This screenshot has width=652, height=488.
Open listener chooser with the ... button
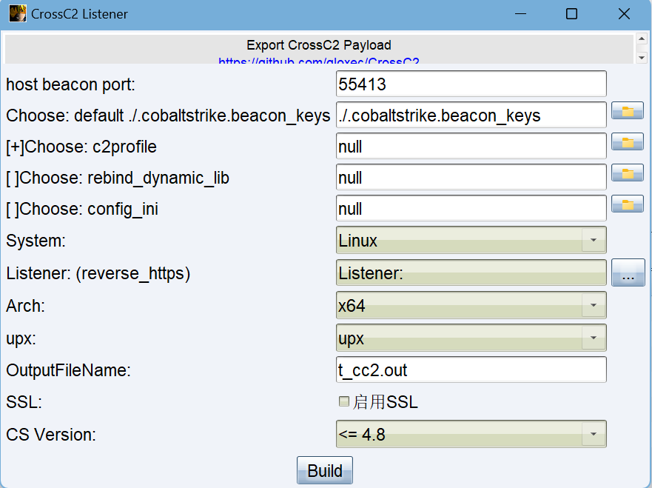coord(628,273)
